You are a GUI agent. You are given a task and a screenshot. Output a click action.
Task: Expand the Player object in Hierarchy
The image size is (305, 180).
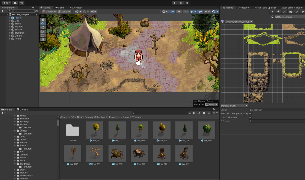10,18
